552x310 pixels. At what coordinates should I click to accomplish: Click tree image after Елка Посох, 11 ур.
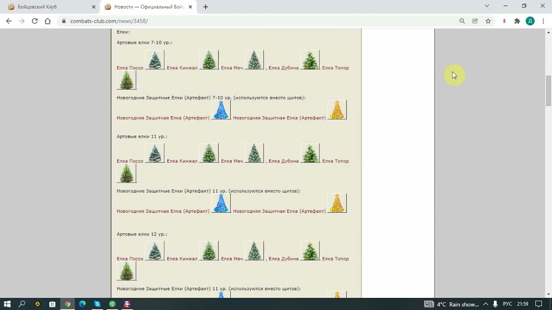[x=155, y=153]
